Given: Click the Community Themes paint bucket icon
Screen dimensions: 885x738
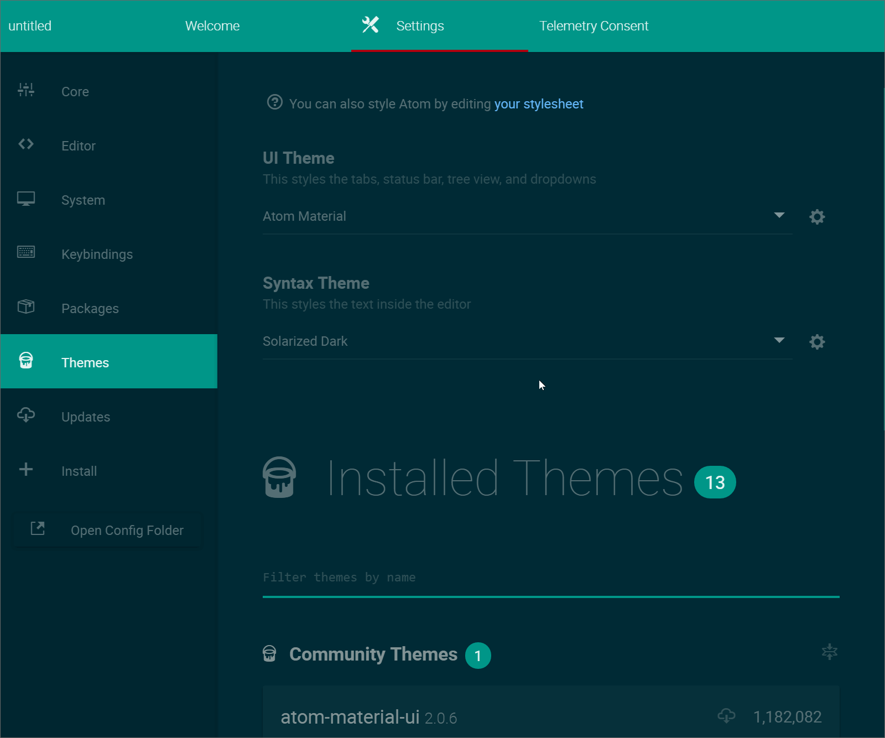Looking at the screenshot, I should pos(269,653).
